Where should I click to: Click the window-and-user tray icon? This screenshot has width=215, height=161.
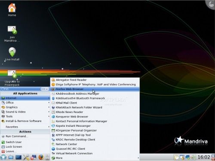click(182, 157)
